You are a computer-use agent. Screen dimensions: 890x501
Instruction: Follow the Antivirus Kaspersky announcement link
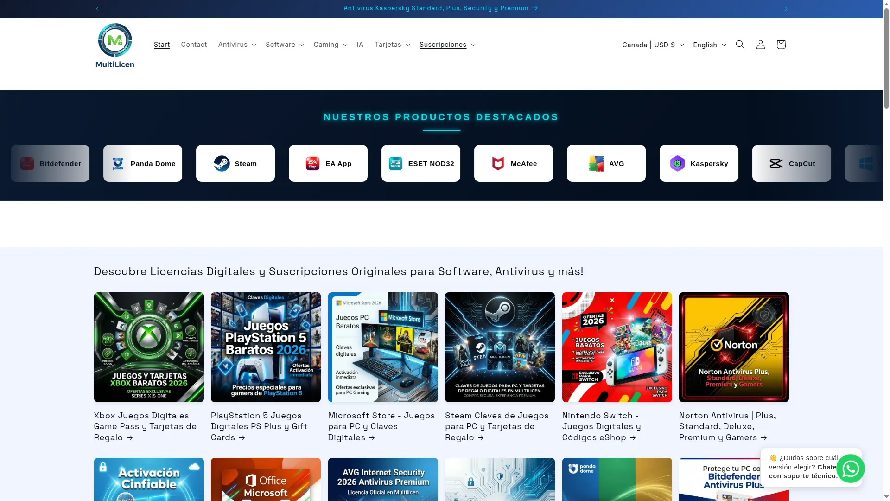[x=441, y=8]
